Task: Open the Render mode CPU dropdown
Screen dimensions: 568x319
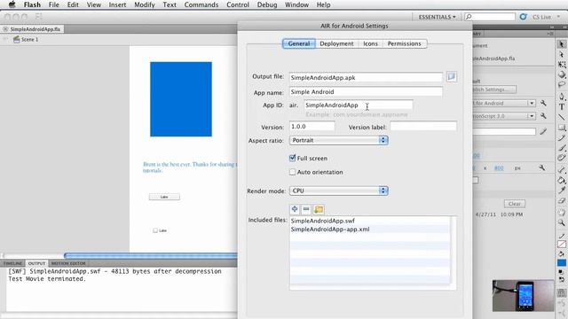Action: (339, 191)
